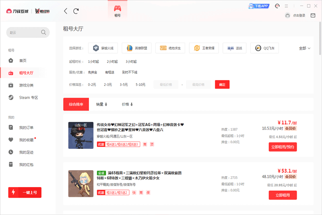Click the 热度：2735 value
This screenshot has width=322, height=215.
pyautogui.click(x=229, y=177)
